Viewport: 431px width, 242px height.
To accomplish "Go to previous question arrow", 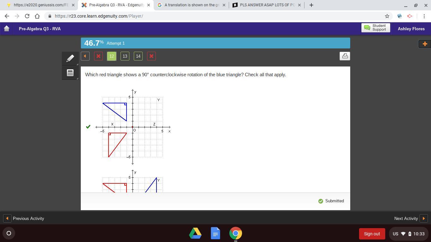I will [85, 56].
